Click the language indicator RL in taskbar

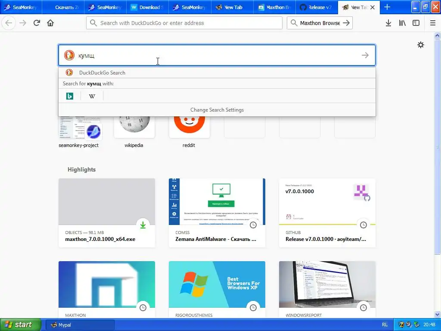click(385, 325)
